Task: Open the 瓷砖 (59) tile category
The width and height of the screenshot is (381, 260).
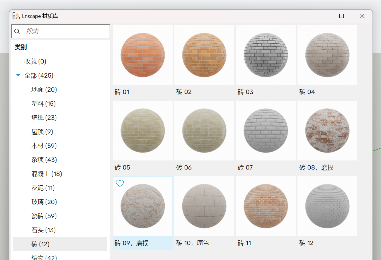Action: 44,216
